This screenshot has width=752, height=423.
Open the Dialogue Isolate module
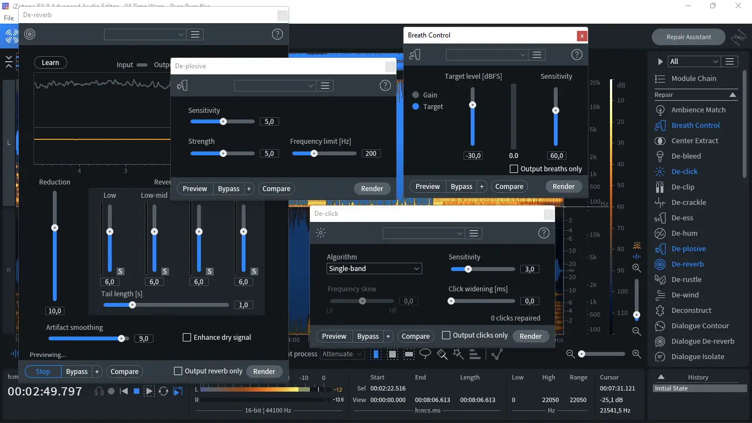point(697,356)
